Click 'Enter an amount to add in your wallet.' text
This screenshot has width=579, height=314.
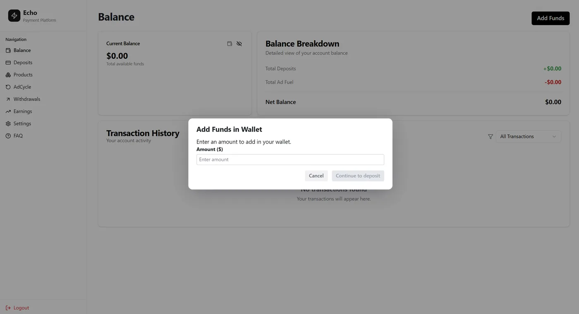[x=244, y=142]
